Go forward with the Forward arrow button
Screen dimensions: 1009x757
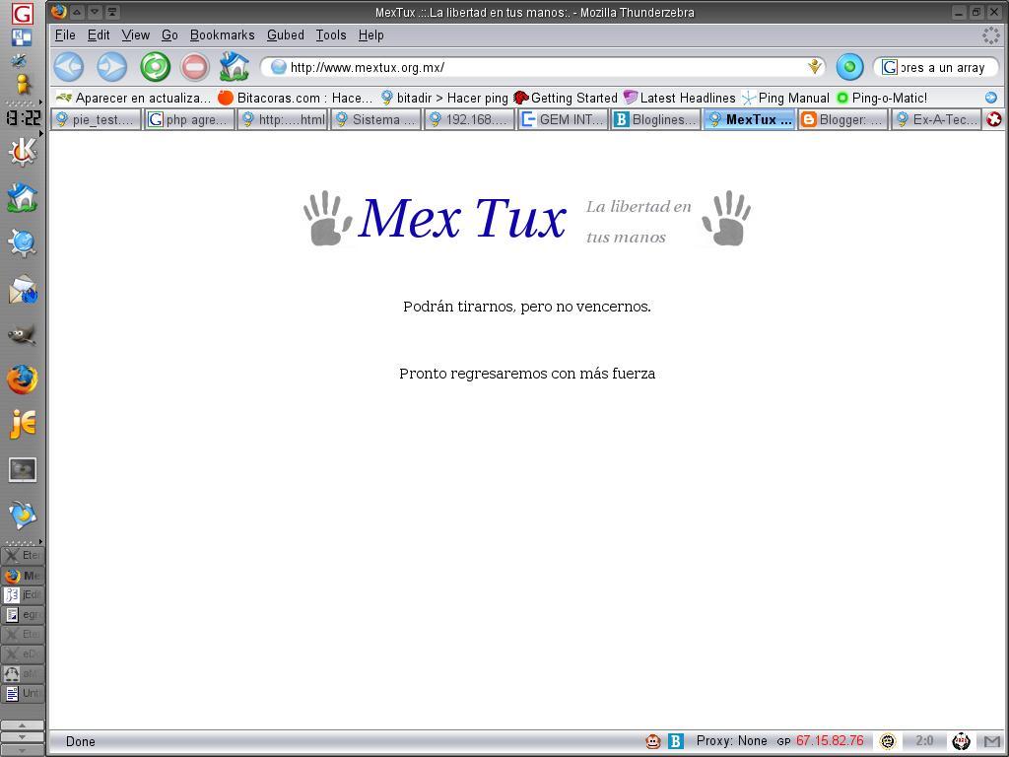(x=112, y=67)
